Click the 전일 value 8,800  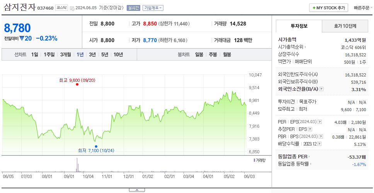[x=107, y=24]
